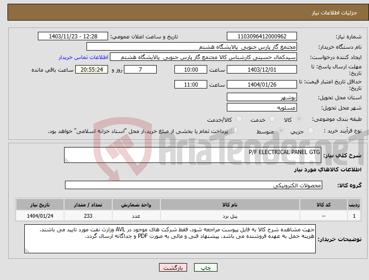Open the اطلاعات تماس خریدار link
This screenshot has width=369, height=280.
point(83,57)
